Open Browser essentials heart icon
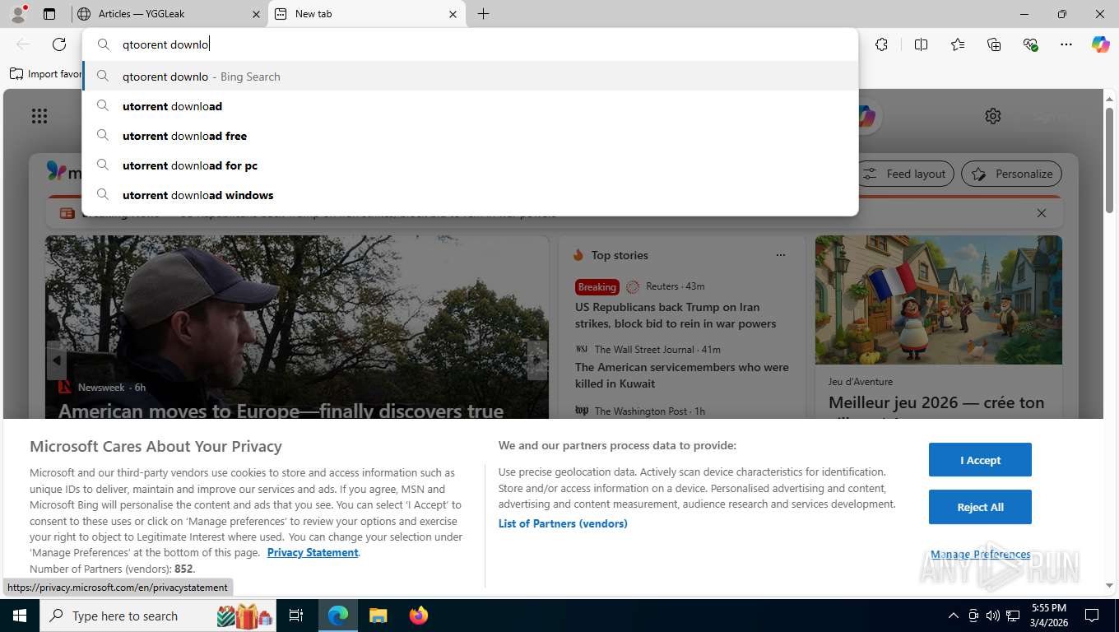This screenshot has height=632, width=1119. click(x=1030, y=44)
